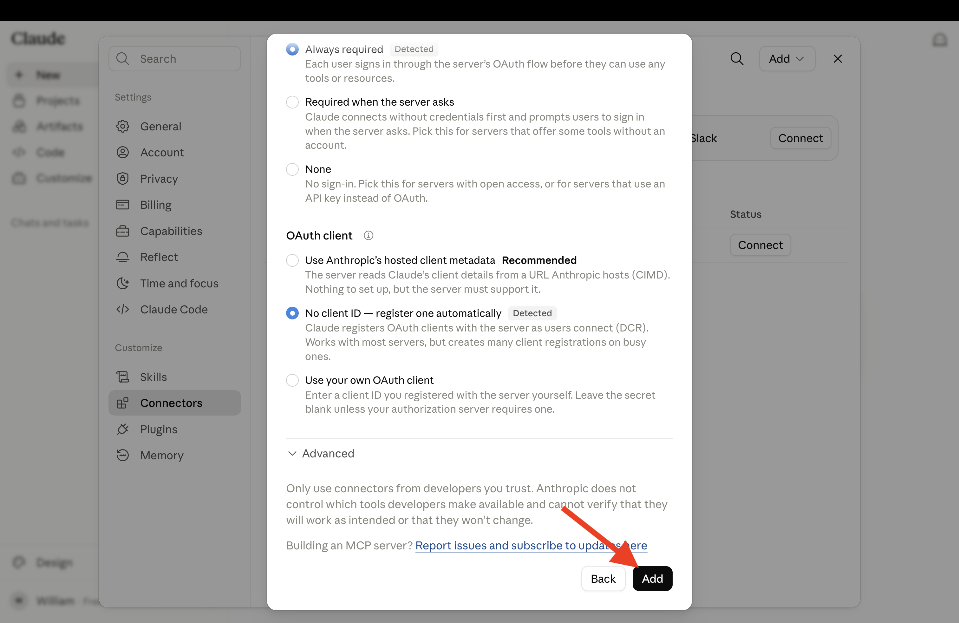The width and height of the screenshot is (959, 623).
Task: Click the Back button in the dialog
Action: (x=603, y=579)
